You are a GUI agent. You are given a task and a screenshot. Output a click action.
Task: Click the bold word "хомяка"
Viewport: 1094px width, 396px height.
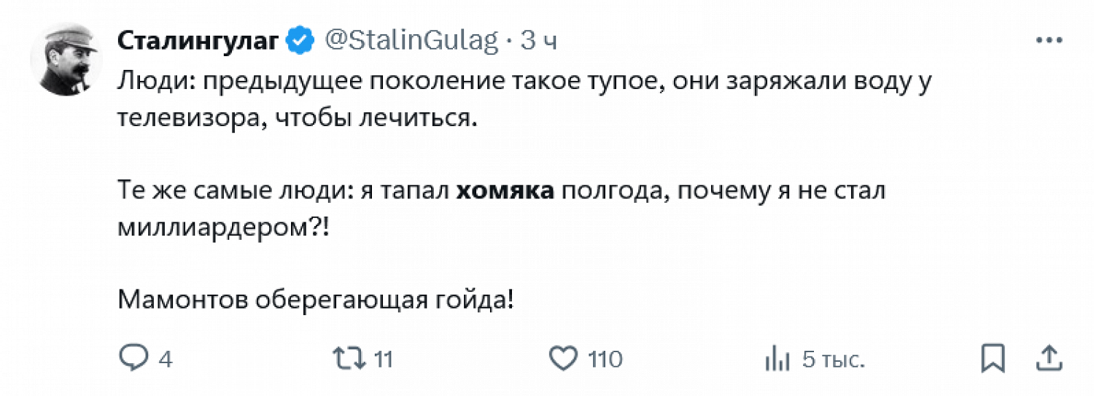[x=505, y=192]
